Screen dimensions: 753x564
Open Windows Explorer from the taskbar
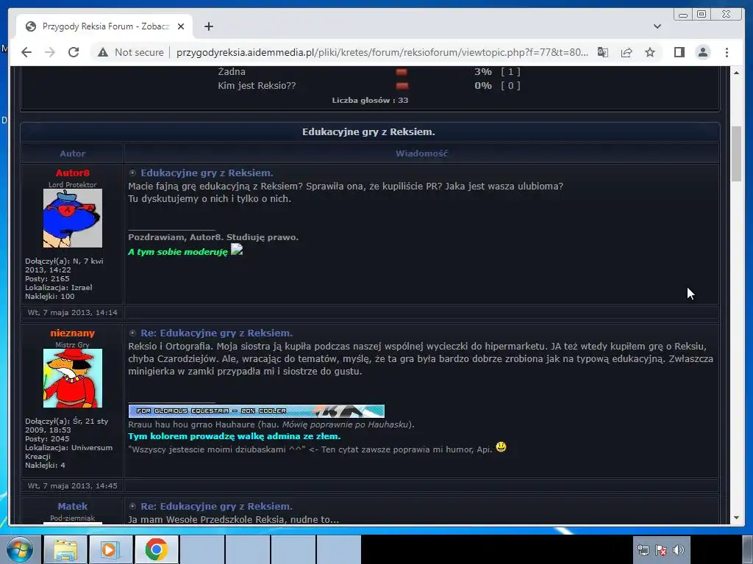tap(65, 549)
